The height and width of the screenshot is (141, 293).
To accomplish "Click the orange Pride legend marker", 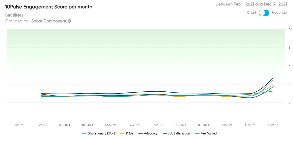I will (122, 133).
